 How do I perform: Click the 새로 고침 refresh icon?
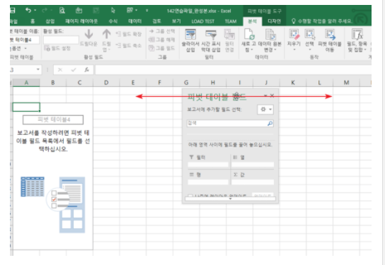point(248,34)
